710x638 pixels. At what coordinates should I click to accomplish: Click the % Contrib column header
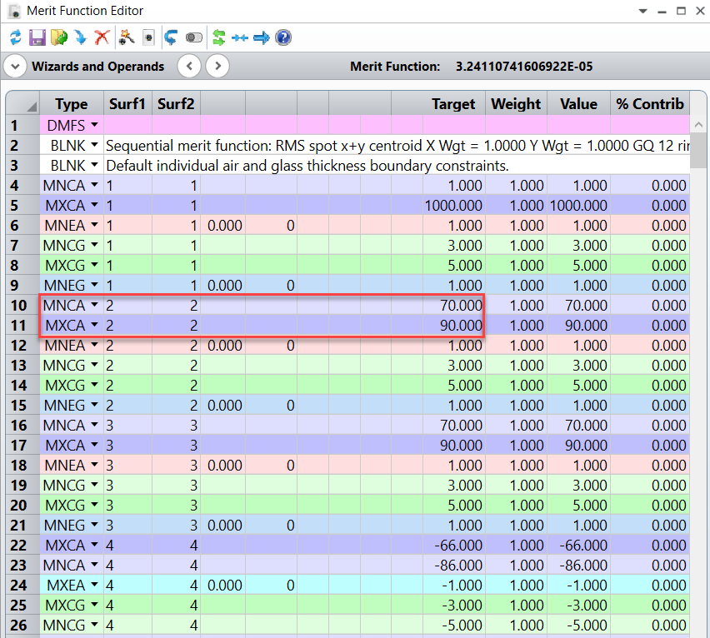coord(650,104)
